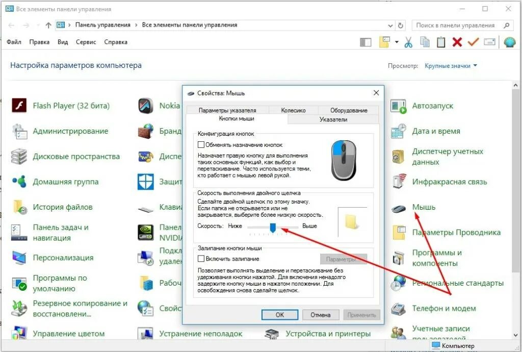This screenshot has width=522, height=352.
Task: Enable the Обменять назначение кнопок checkbox
Action: (x=201, y=144)
